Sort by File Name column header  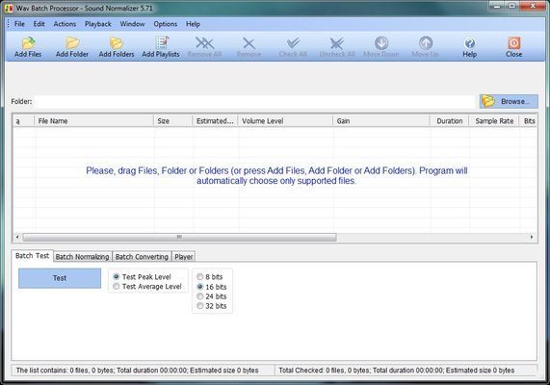pyautogui.click(x=93, y=121)
